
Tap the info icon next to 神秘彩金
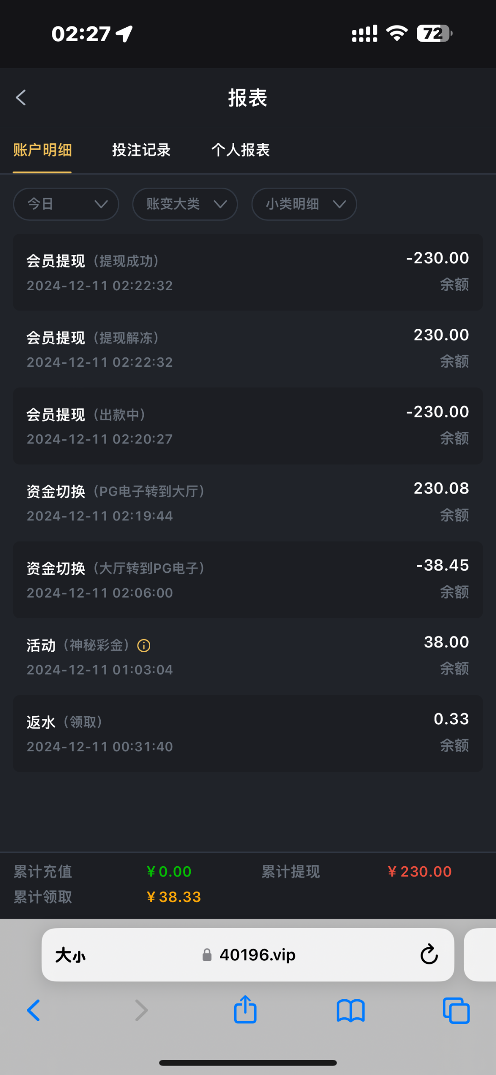(x=144, y=645)
